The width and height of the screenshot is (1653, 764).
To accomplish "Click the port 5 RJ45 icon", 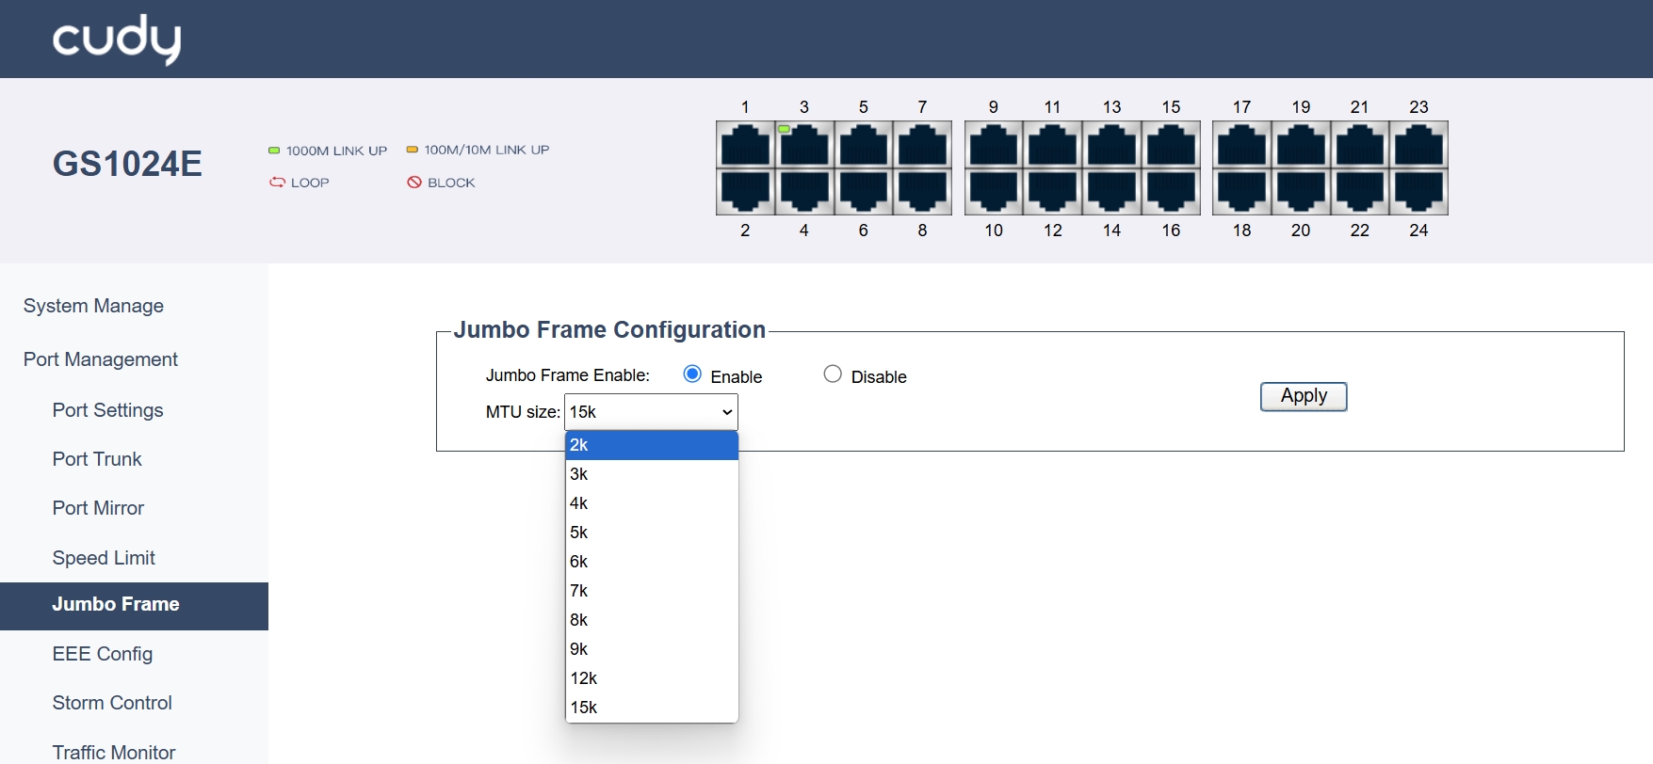I will 864,145.
